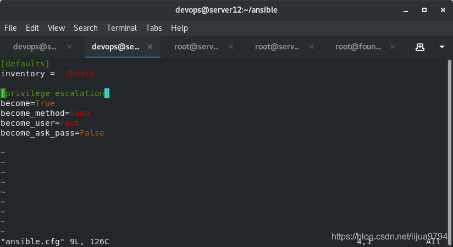Close the second root@serv... tab
Viewport: 453px width, 247px height.
tap(311, 47)
